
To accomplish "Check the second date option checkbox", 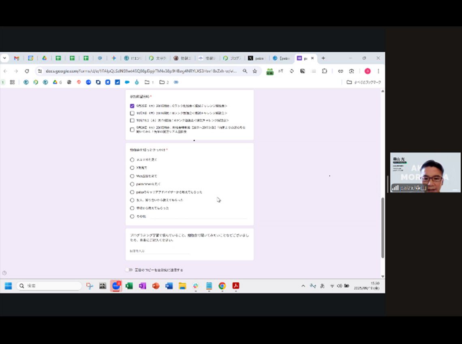I will [x=132, y=113].
